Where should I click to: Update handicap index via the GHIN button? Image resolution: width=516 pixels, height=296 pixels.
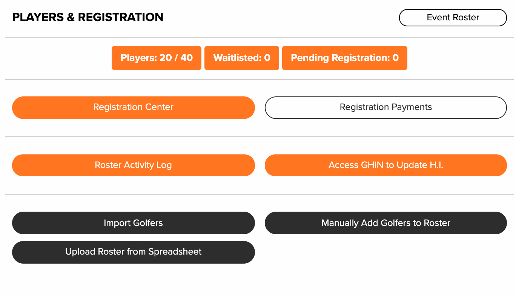tap(386, 165)
